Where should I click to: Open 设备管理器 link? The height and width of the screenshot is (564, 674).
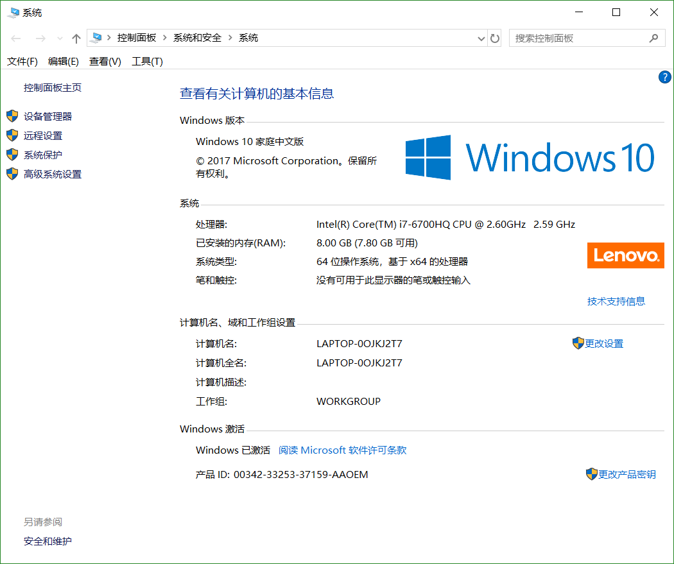[48, 116]
